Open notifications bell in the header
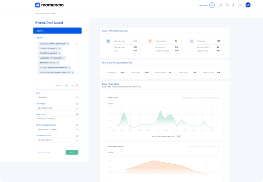Viewport: 263px width, 182px height. pyautogui.click(x=240, y=5)
